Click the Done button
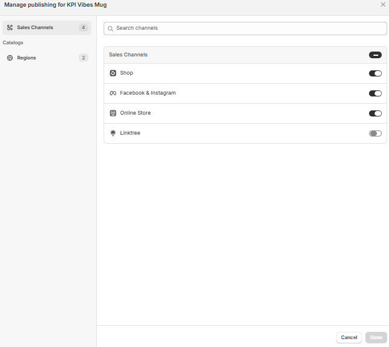The width and height of the screenshot is (389, 347). (x=376, y=337)
